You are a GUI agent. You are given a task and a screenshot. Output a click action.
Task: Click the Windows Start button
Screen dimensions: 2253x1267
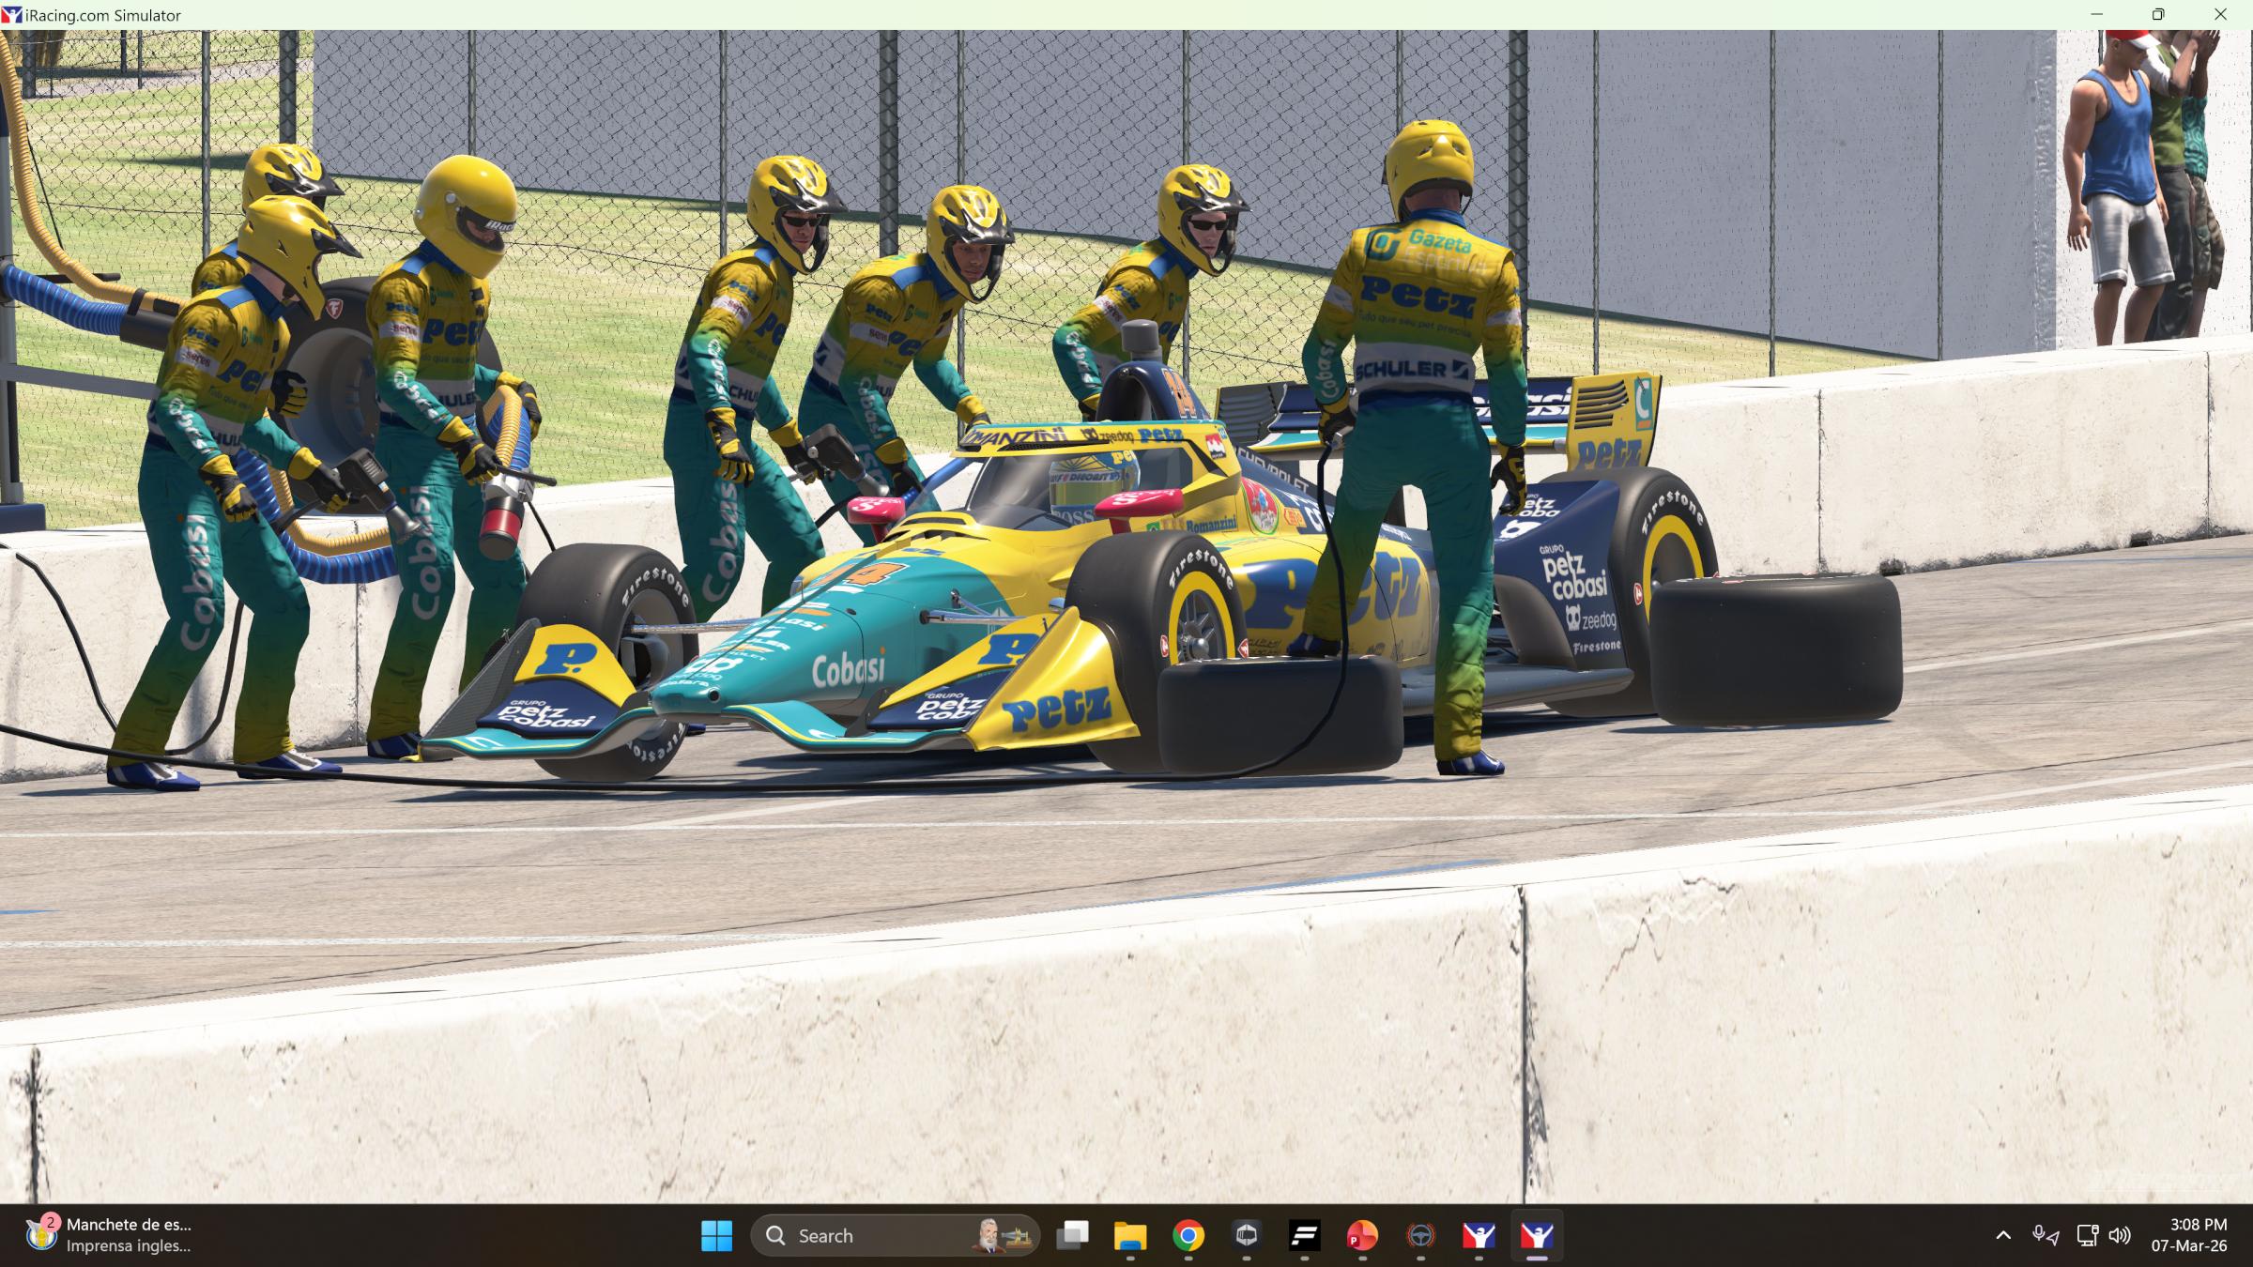pos(719,1236)
